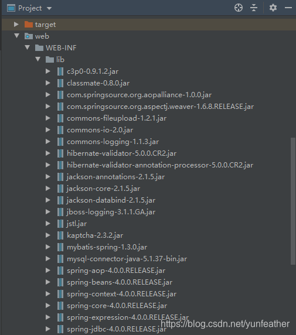Select the web directory label

(42, 36)
